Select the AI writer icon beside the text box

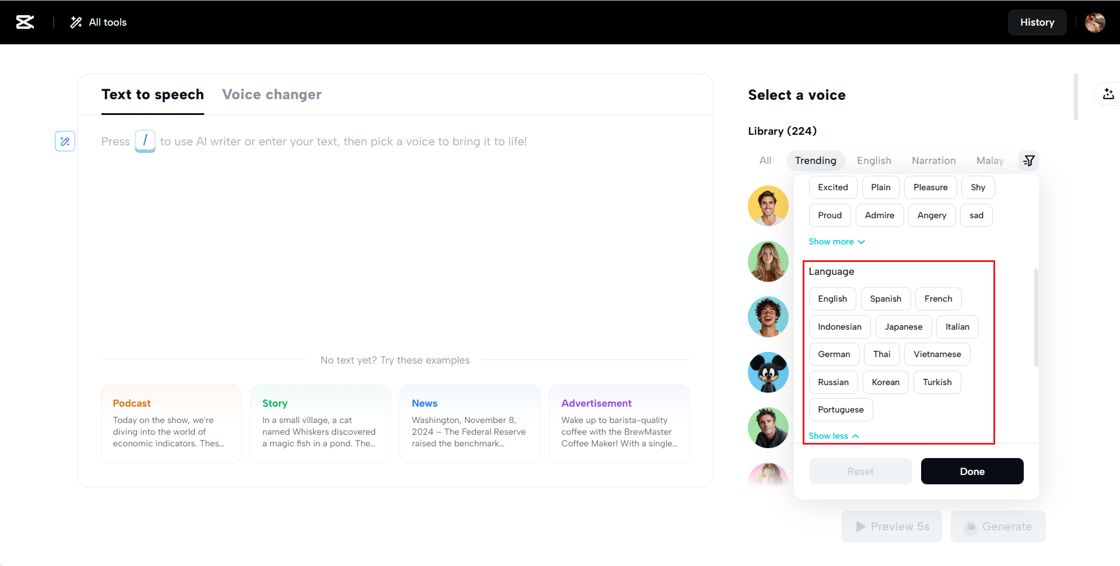coord(65,141)
